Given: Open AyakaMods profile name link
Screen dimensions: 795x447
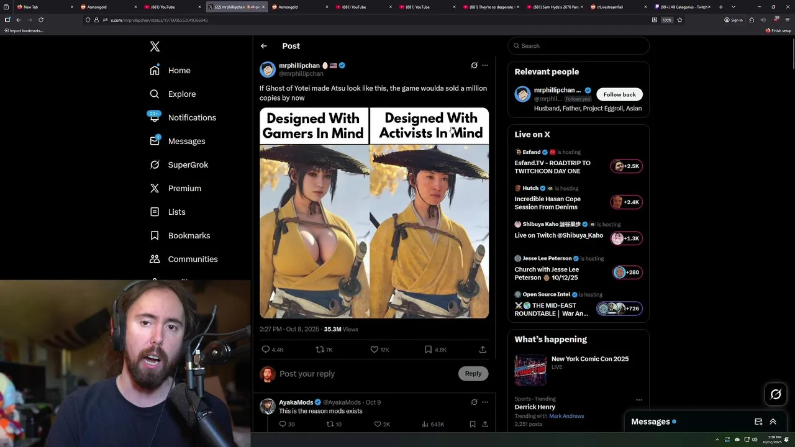Looking at the screenshot, I should coord(296,402).
